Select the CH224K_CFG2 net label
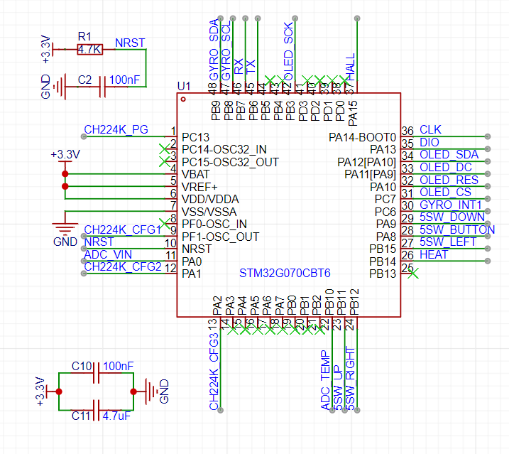Screen dimensions: 509x454 coord(123,267)
